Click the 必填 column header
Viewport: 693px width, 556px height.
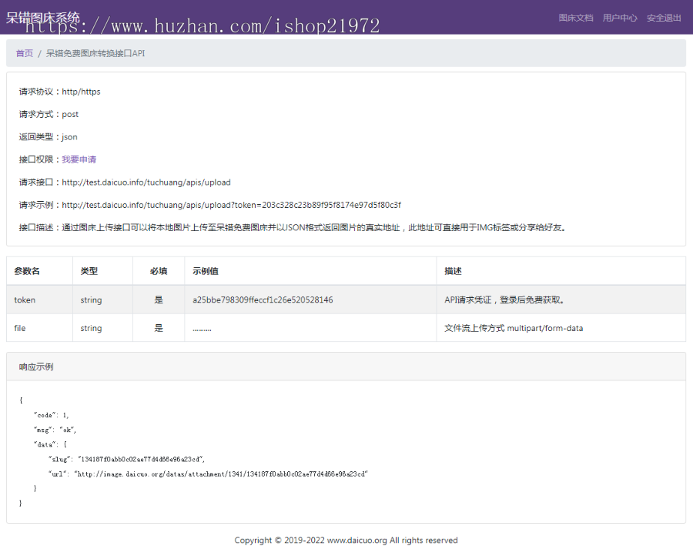(159, 271)
